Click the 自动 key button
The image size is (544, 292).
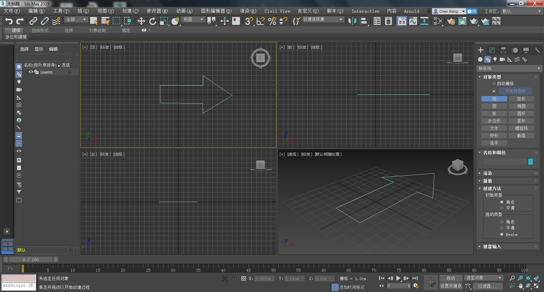450,278
